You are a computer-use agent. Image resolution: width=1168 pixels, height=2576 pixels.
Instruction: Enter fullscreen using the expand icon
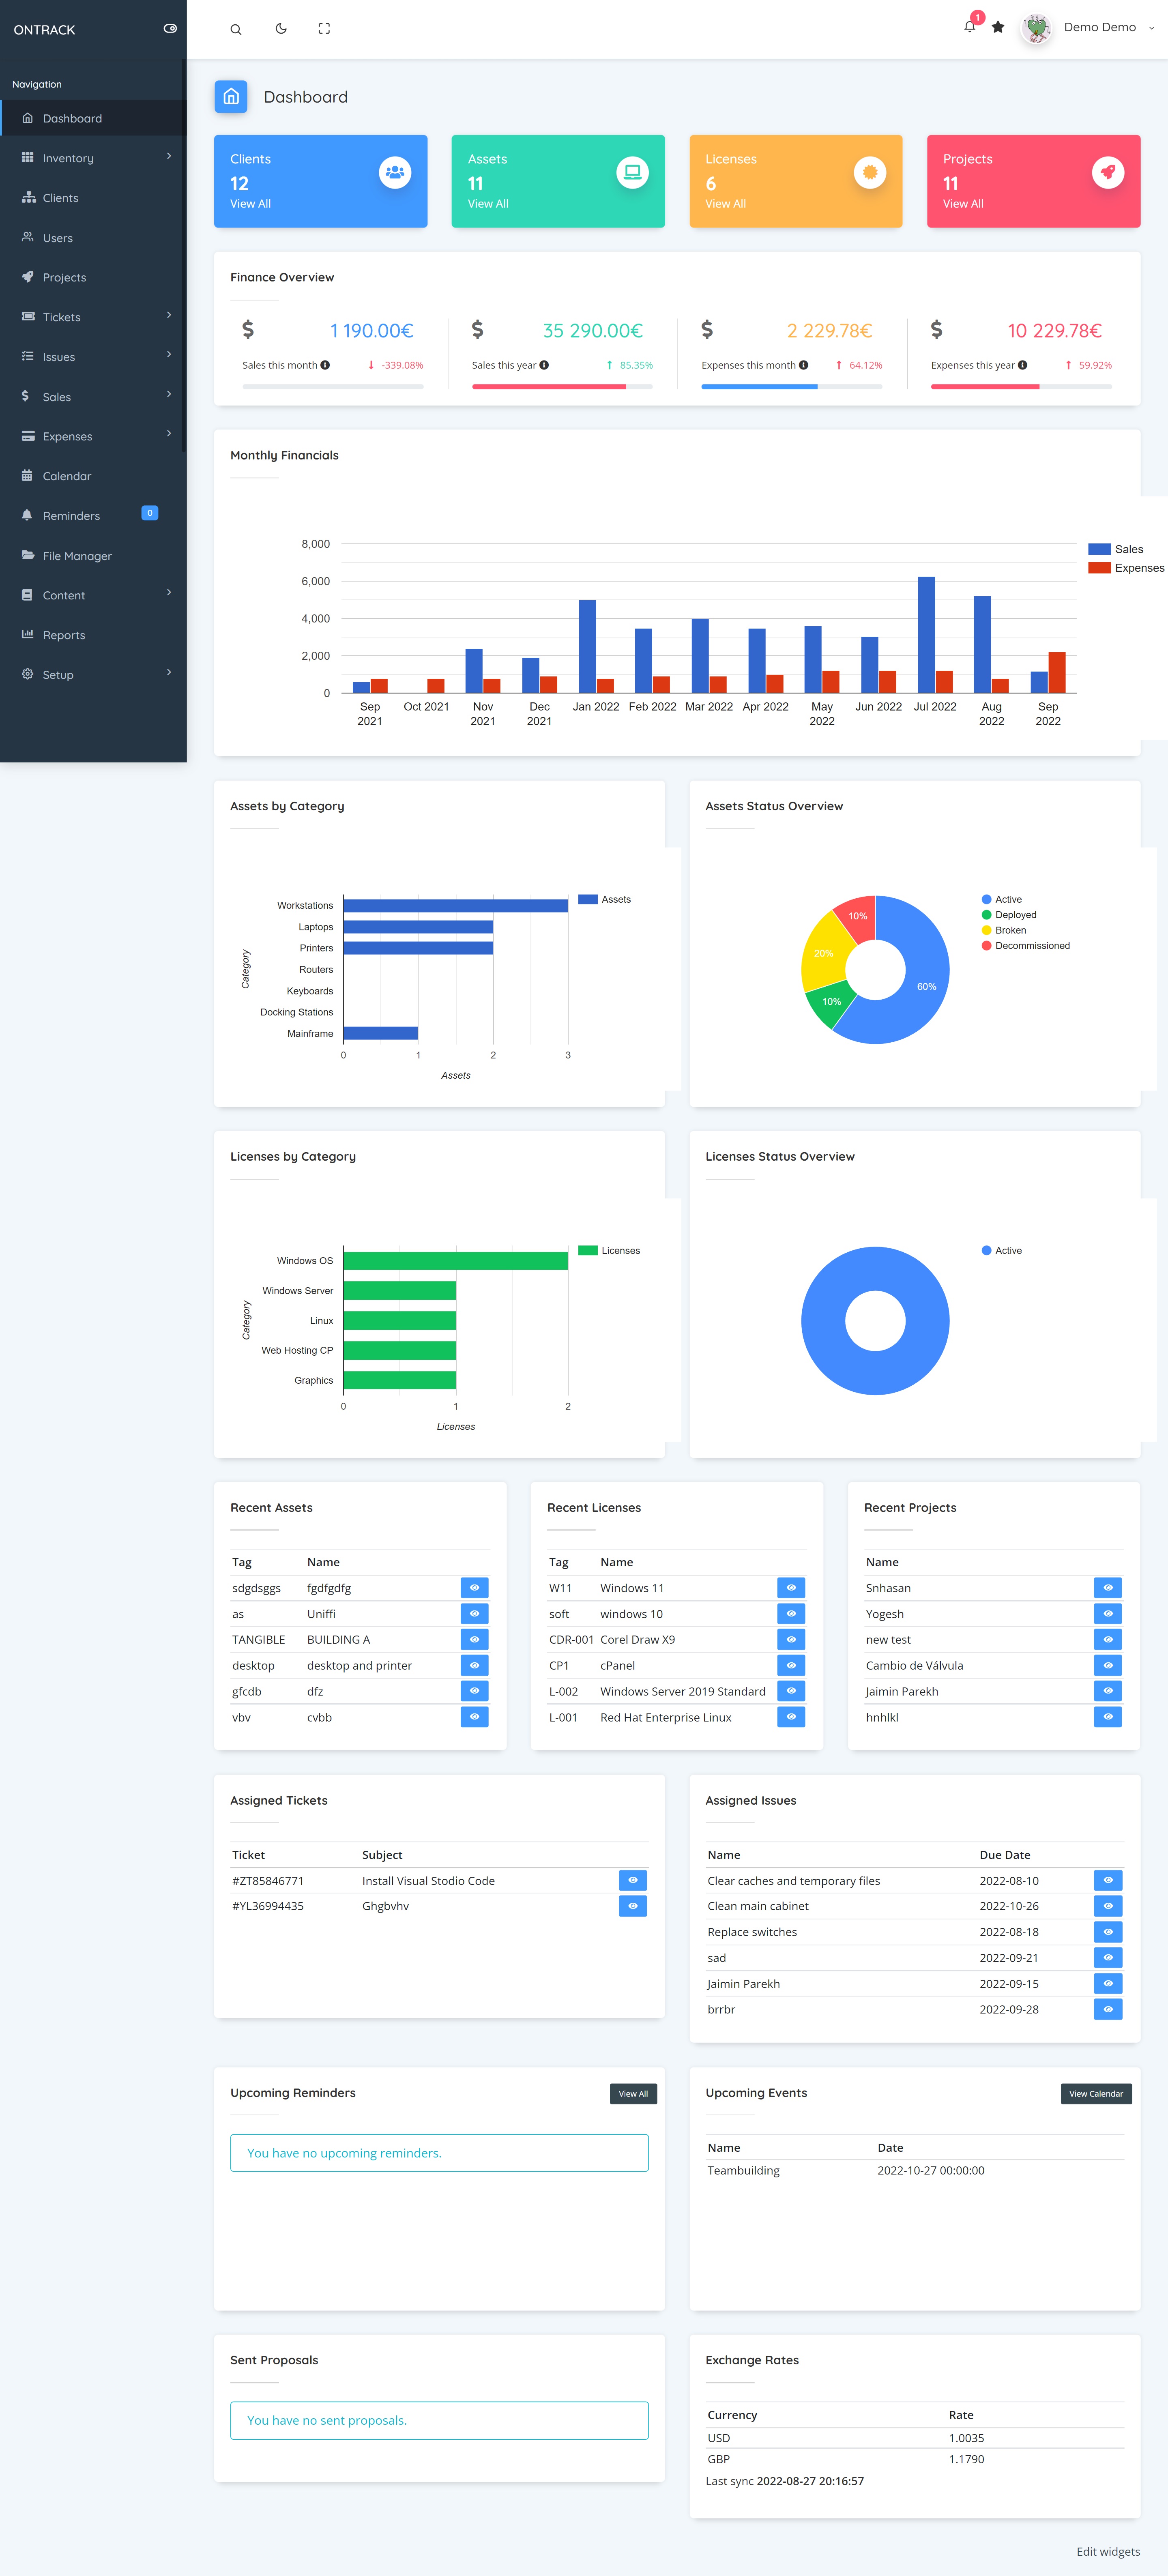click(324, 29)
